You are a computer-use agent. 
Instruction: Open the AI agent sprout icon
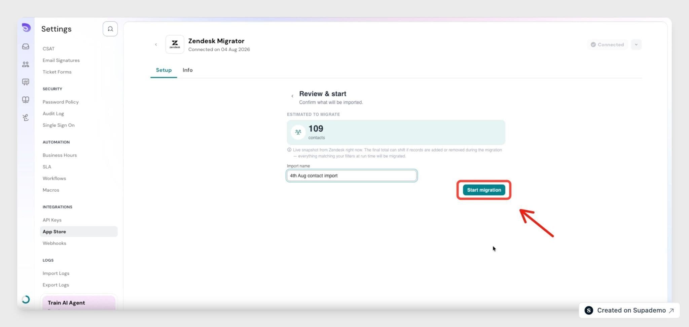[26, 118]
